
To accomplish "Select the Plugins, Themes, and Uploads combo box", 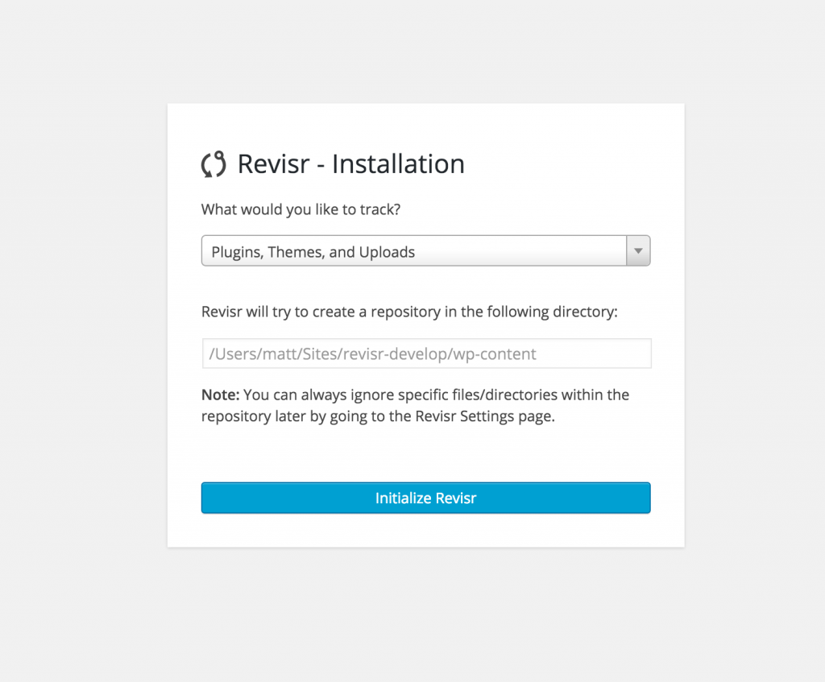I will pyautogui.click(x=425, y=251).
